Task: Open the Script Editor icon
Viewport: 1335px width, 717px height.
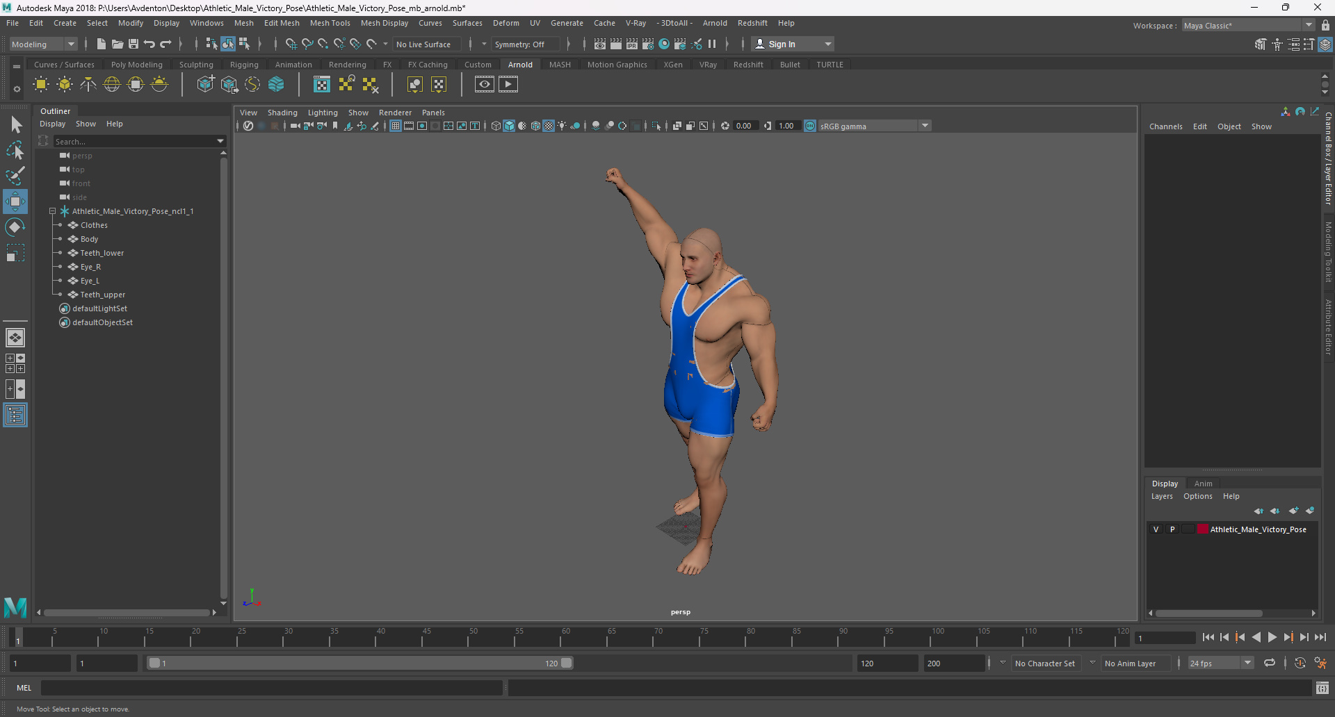Action: coord(1322,688)
